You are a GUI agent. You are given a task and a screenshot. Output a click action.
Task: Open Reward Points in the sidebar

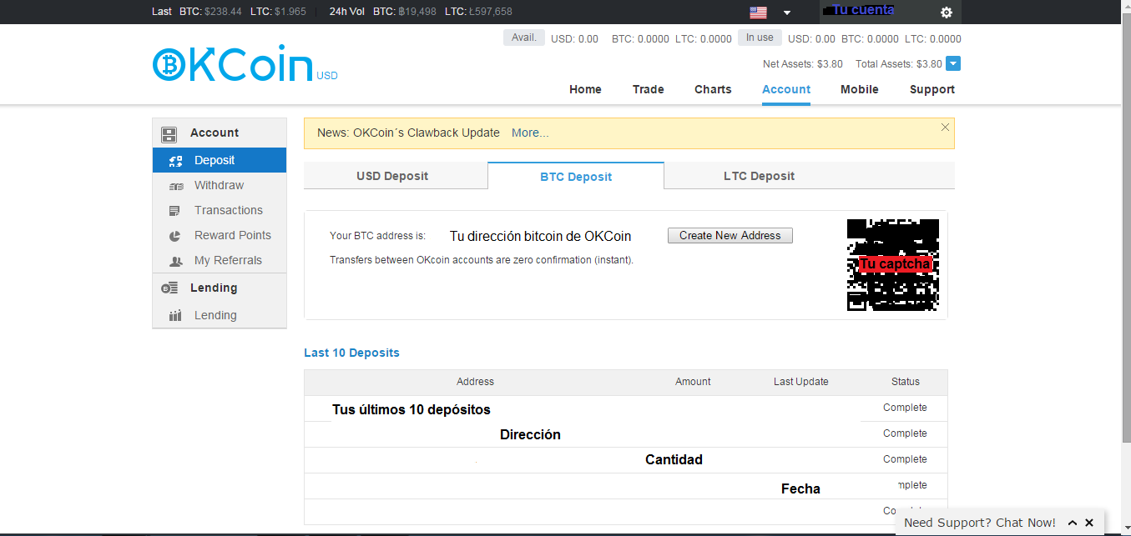220,236
